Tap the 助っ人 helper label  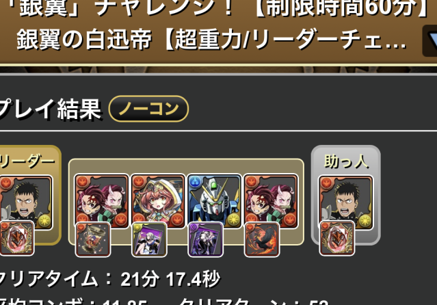click(346, 161)
